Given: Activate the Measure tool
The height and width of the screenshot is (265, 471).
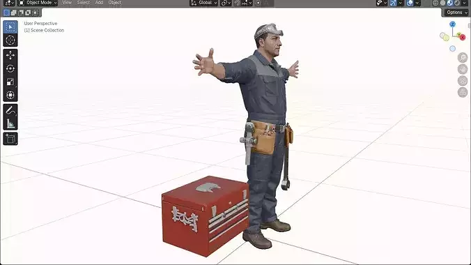Looking at the screenshot, I should click(x=10, y=123).
